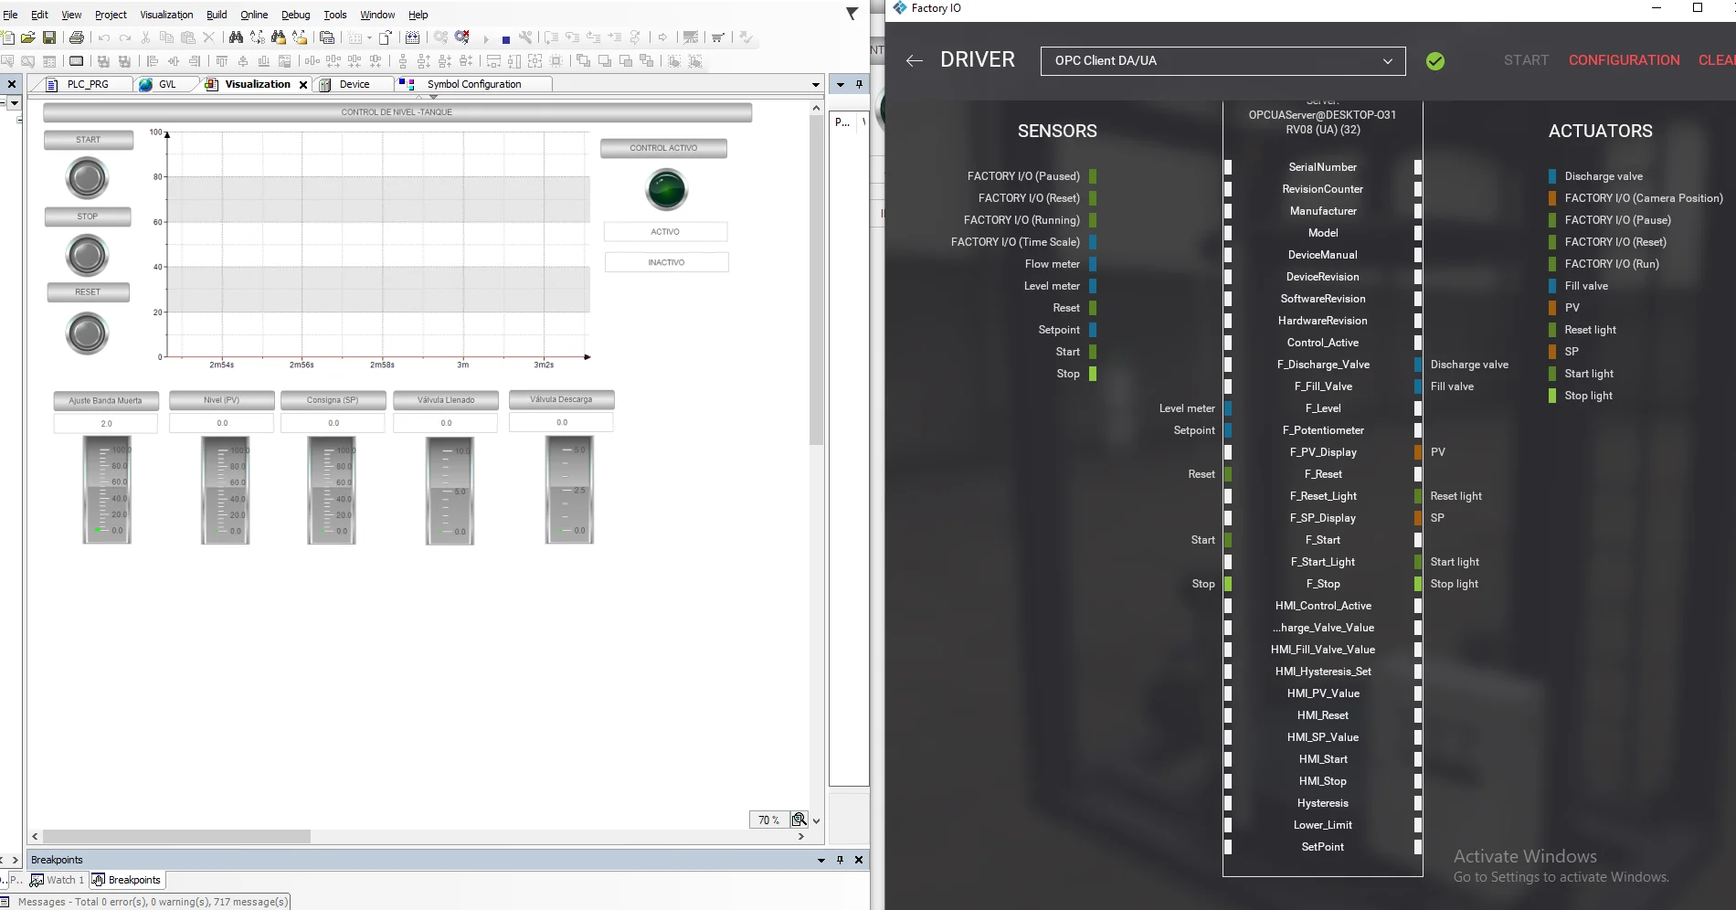Click CONFIGURATION in Factory IO driver header
The image size is (1736, 910).
click(x=1624, y=60)
